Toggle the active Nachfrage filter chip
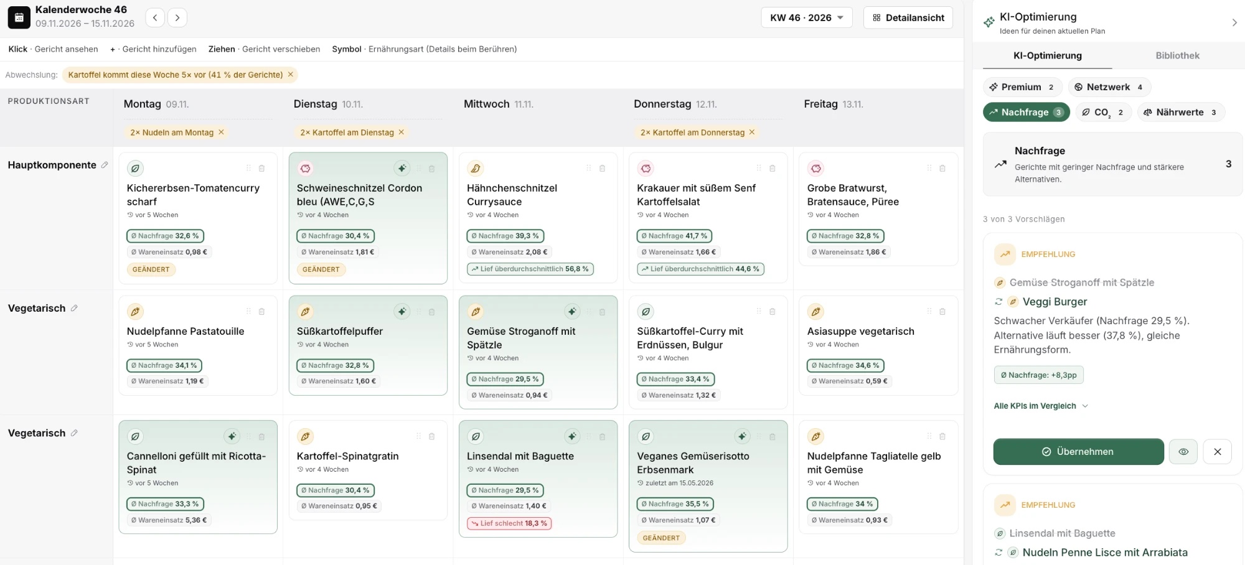The width and height of the screenshot is (1245, 565). click(x=1026, y=113)
